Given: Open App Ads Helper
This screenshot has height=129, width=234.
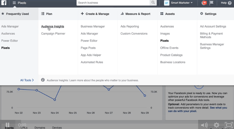Looking at the screenshot, I should pos(91,55).
